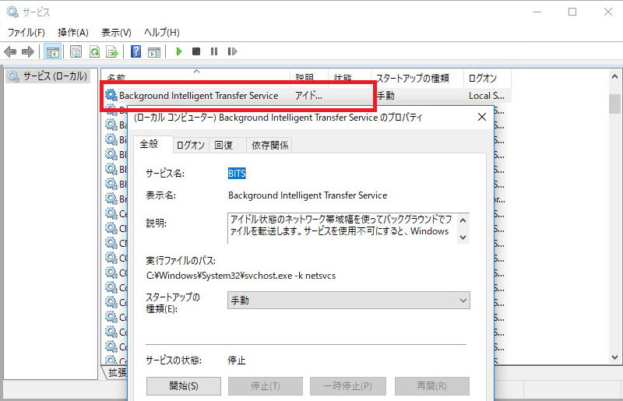Open the ファイル(F) menu
Screen dimensions: 623x401
click(x=26, y=33)
